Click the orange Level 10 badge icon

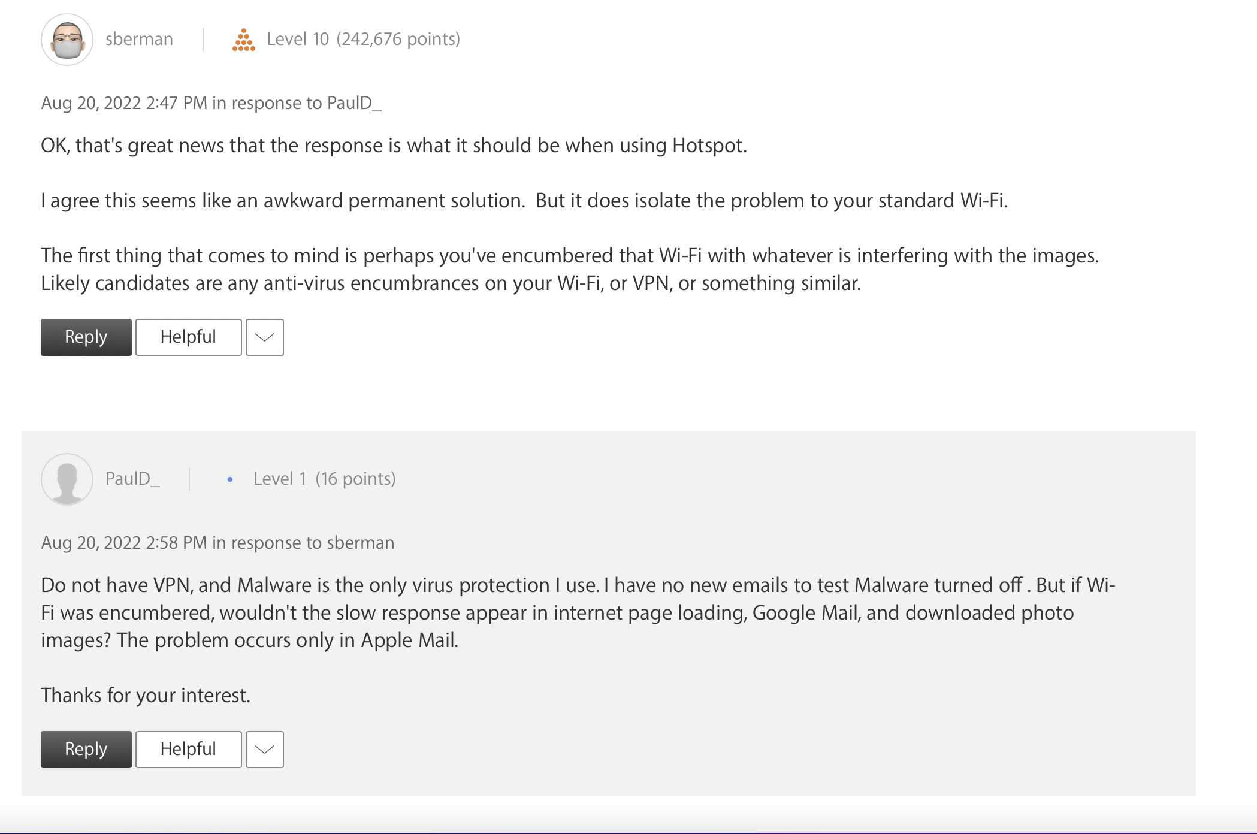click(244, 40)
